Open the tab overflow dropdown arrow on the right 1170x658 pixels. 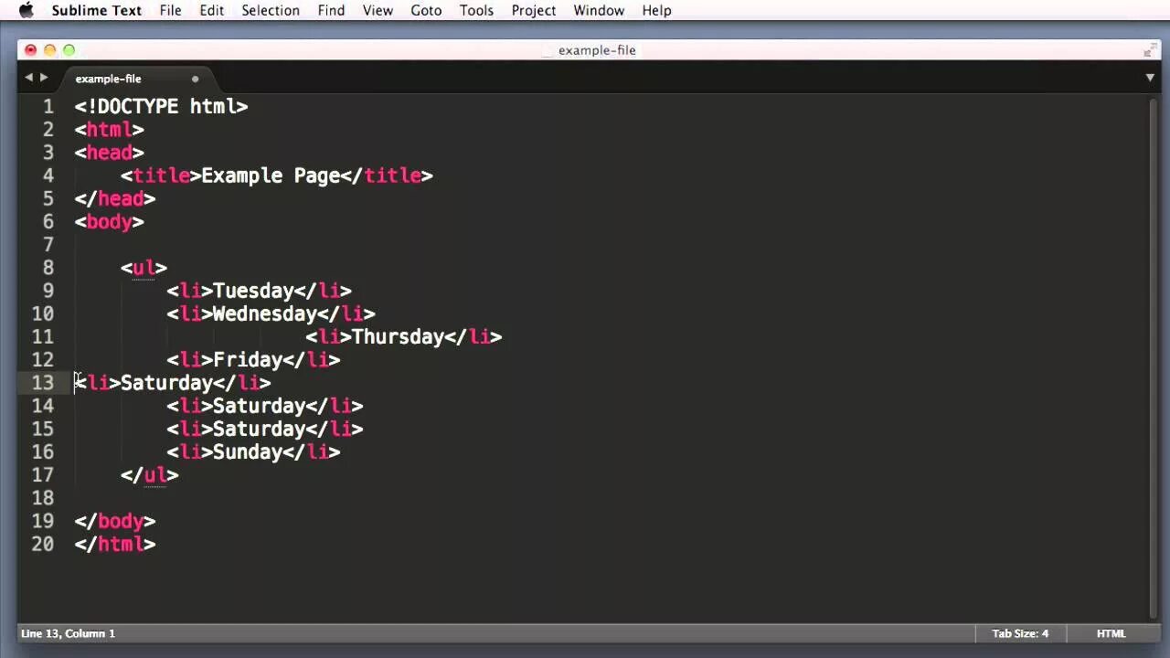click(1150, 79)
